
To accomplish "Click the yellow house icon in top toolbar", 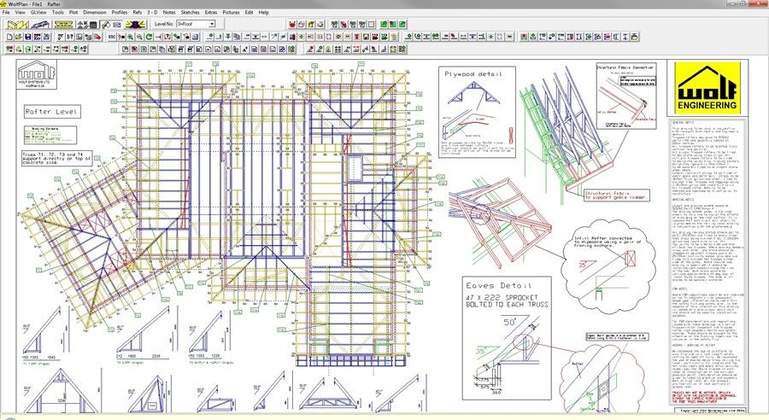I will [311, 25].
